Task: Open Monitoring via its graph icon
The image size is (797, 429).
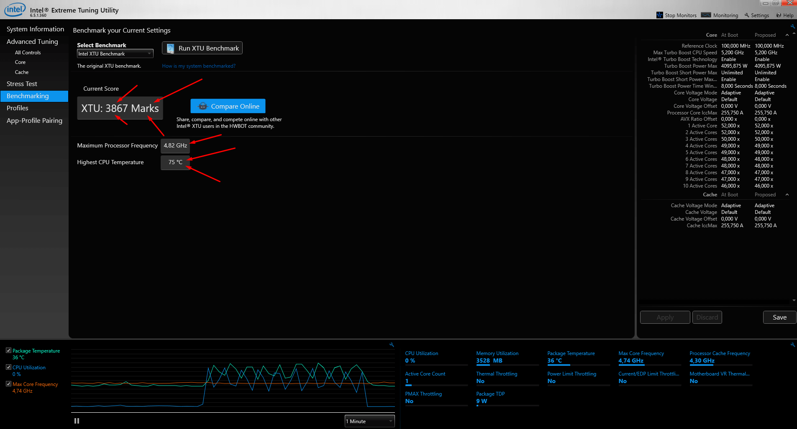Action: pos(706,15)
